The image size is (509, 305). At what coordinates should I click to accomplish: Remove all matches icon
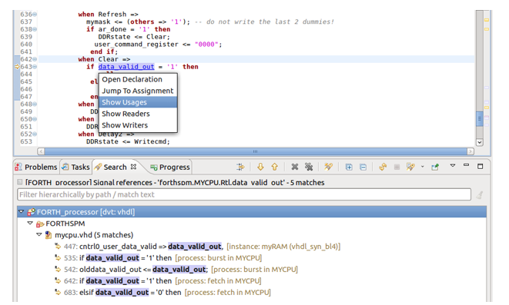tap(309, 167)
